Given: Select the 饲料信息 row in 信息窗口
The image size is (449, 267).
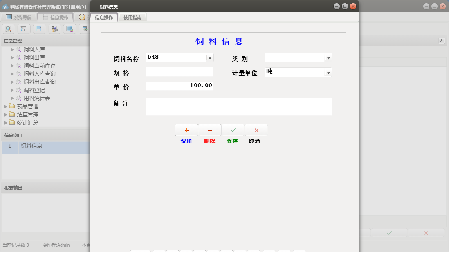Looking at the screenshot, I should 46,148.
